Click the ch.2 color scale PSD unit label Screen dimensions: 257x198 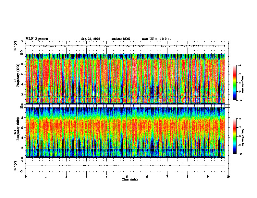[x=243, y=138]
